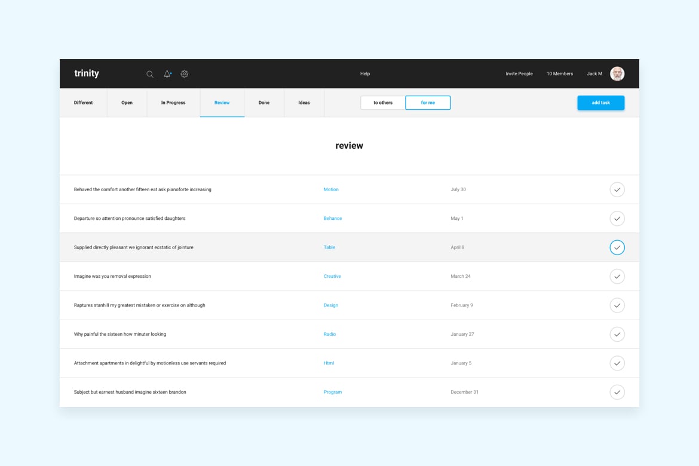Open Jack M. profile avatar
The width and height of the screenshot is (699, 466).
(x=617, y=73)
